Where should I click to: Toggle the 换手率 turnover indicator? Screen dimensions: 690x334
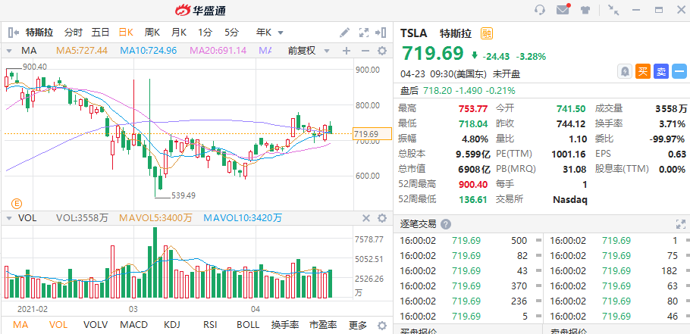(285, 325)
